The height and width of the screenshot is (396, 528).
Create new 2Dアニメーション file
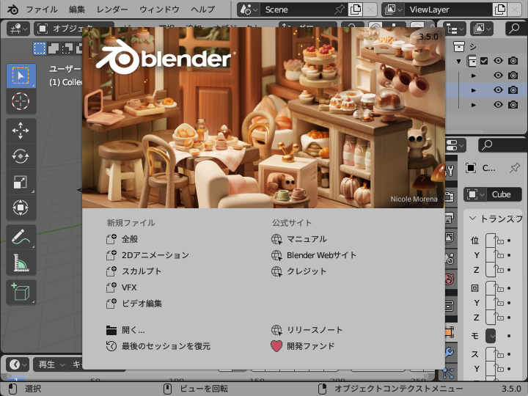click(147, 255)
